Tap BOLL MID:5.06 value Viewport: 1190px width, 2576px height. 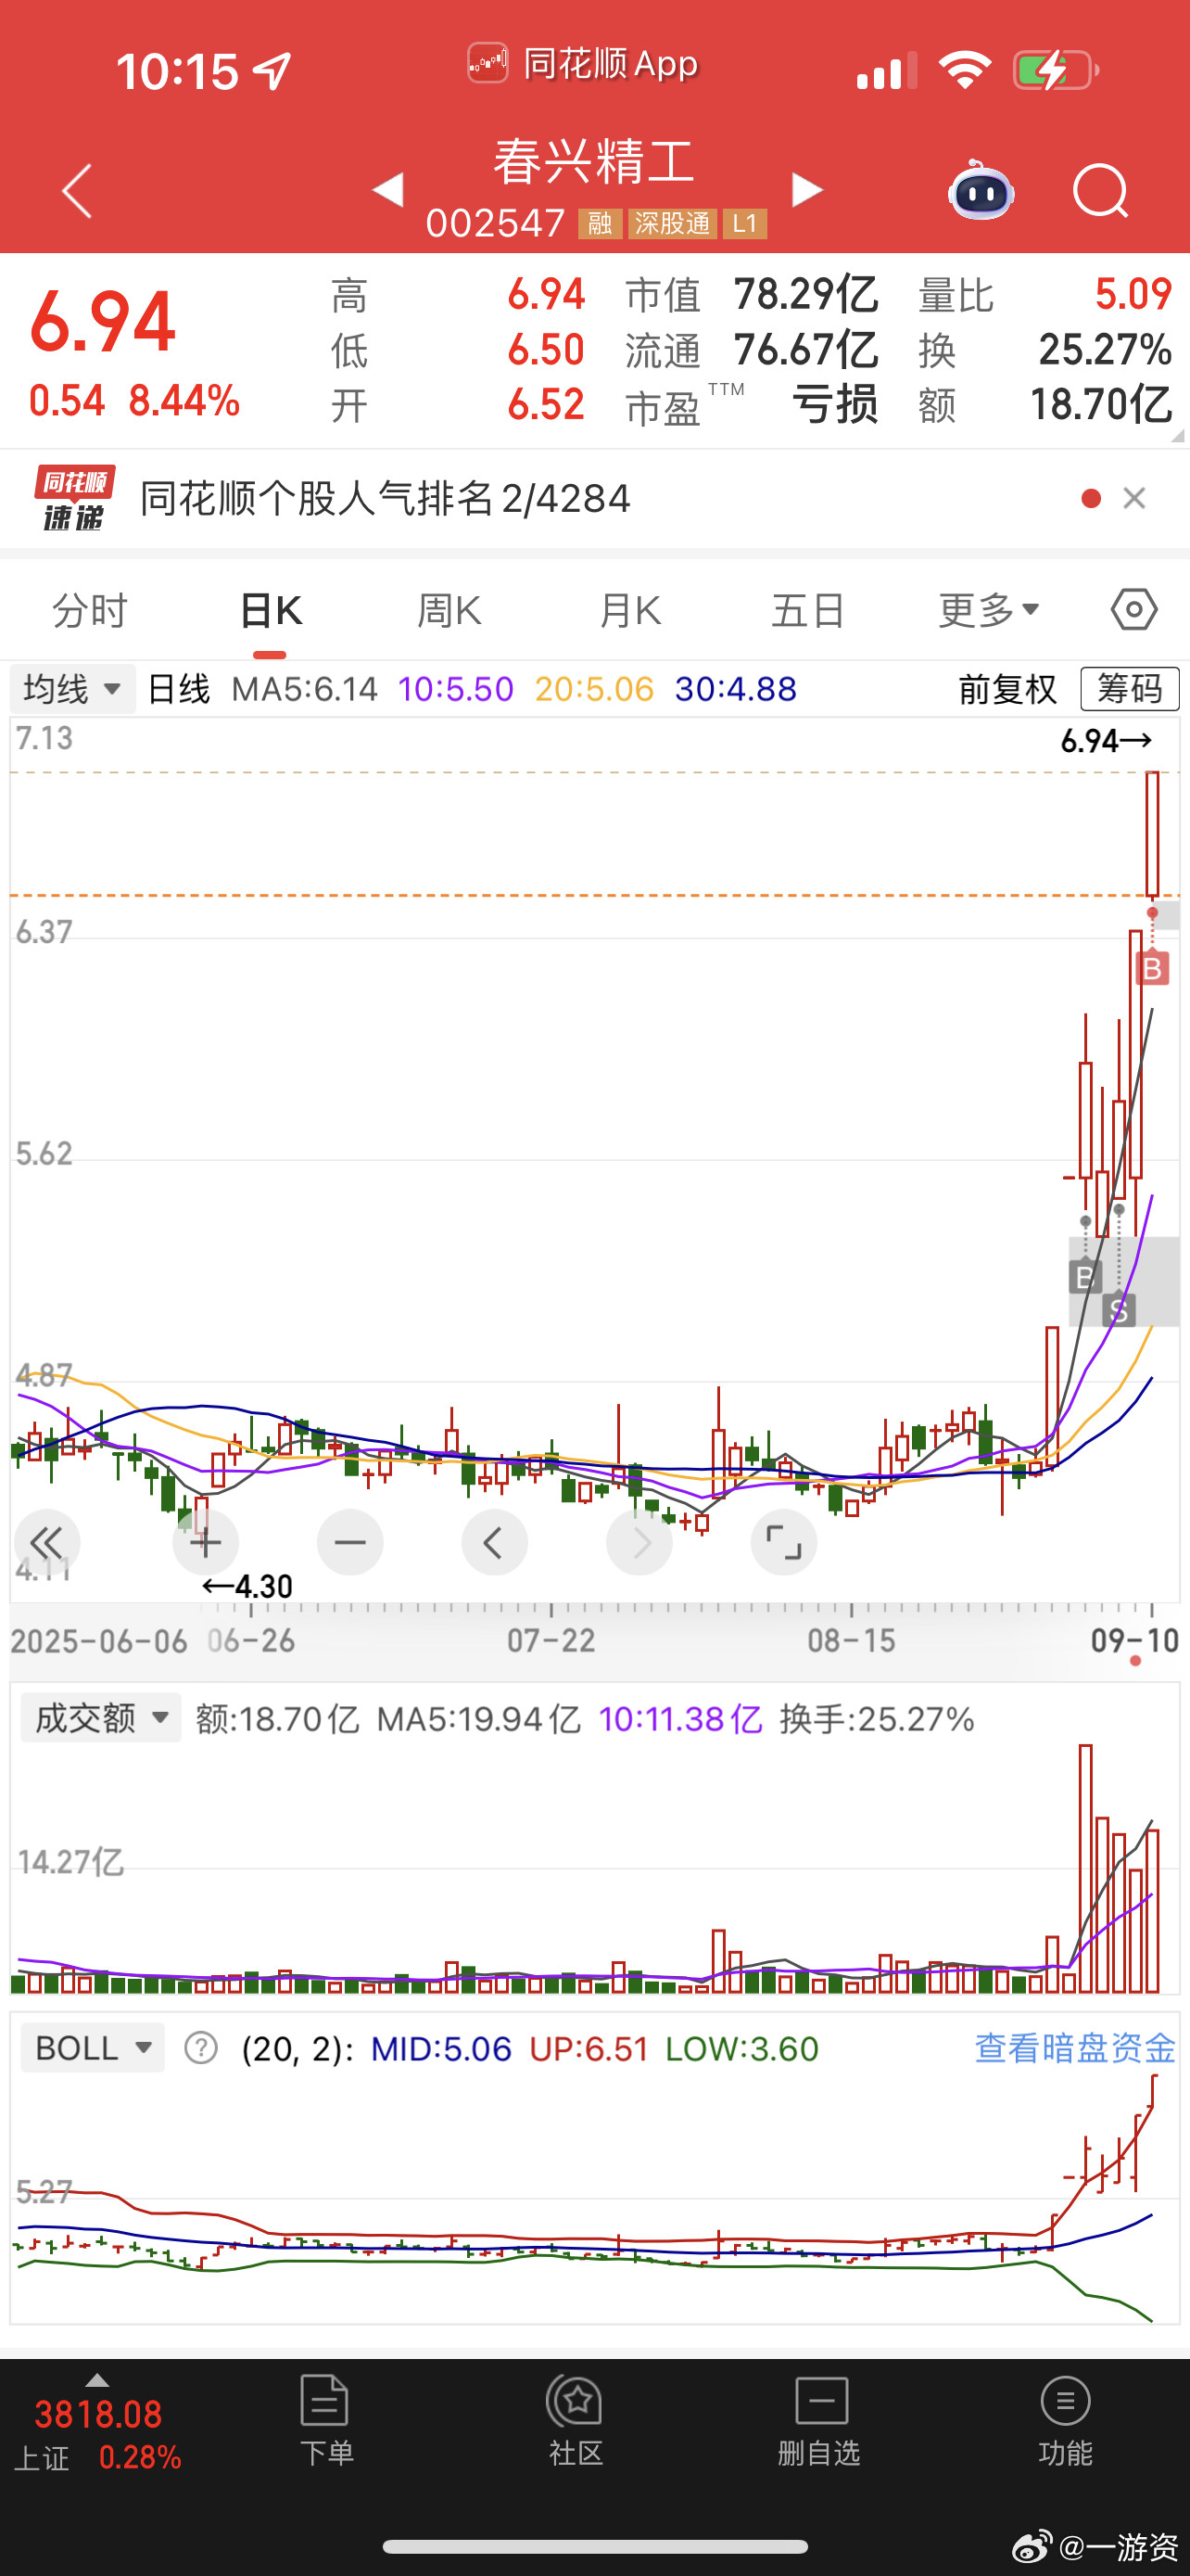[440, 2048]
